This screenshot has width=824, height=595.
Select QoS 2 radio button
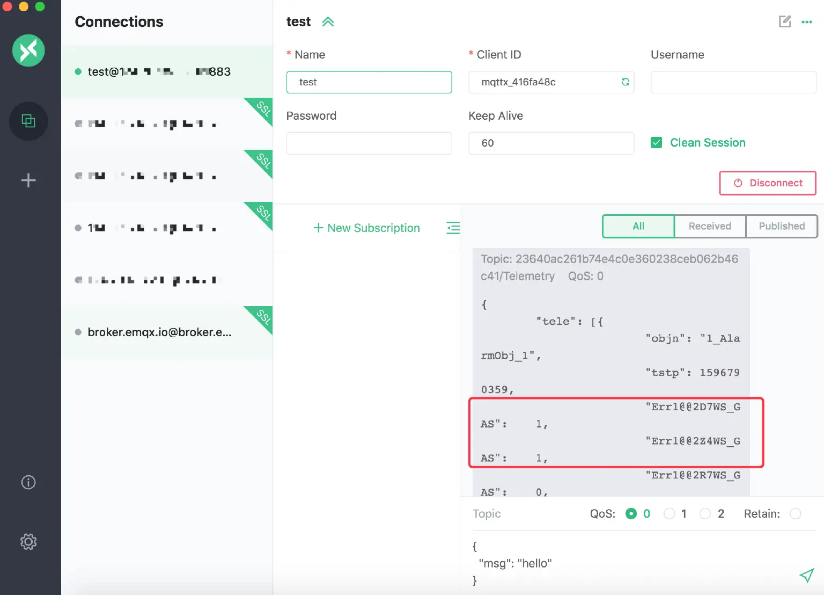(705, 514)
